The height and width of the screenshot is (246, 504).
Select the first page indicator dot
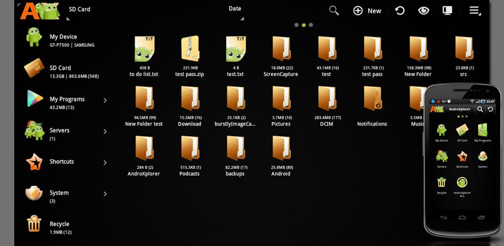pyautogui.click(x=296, y=25)
